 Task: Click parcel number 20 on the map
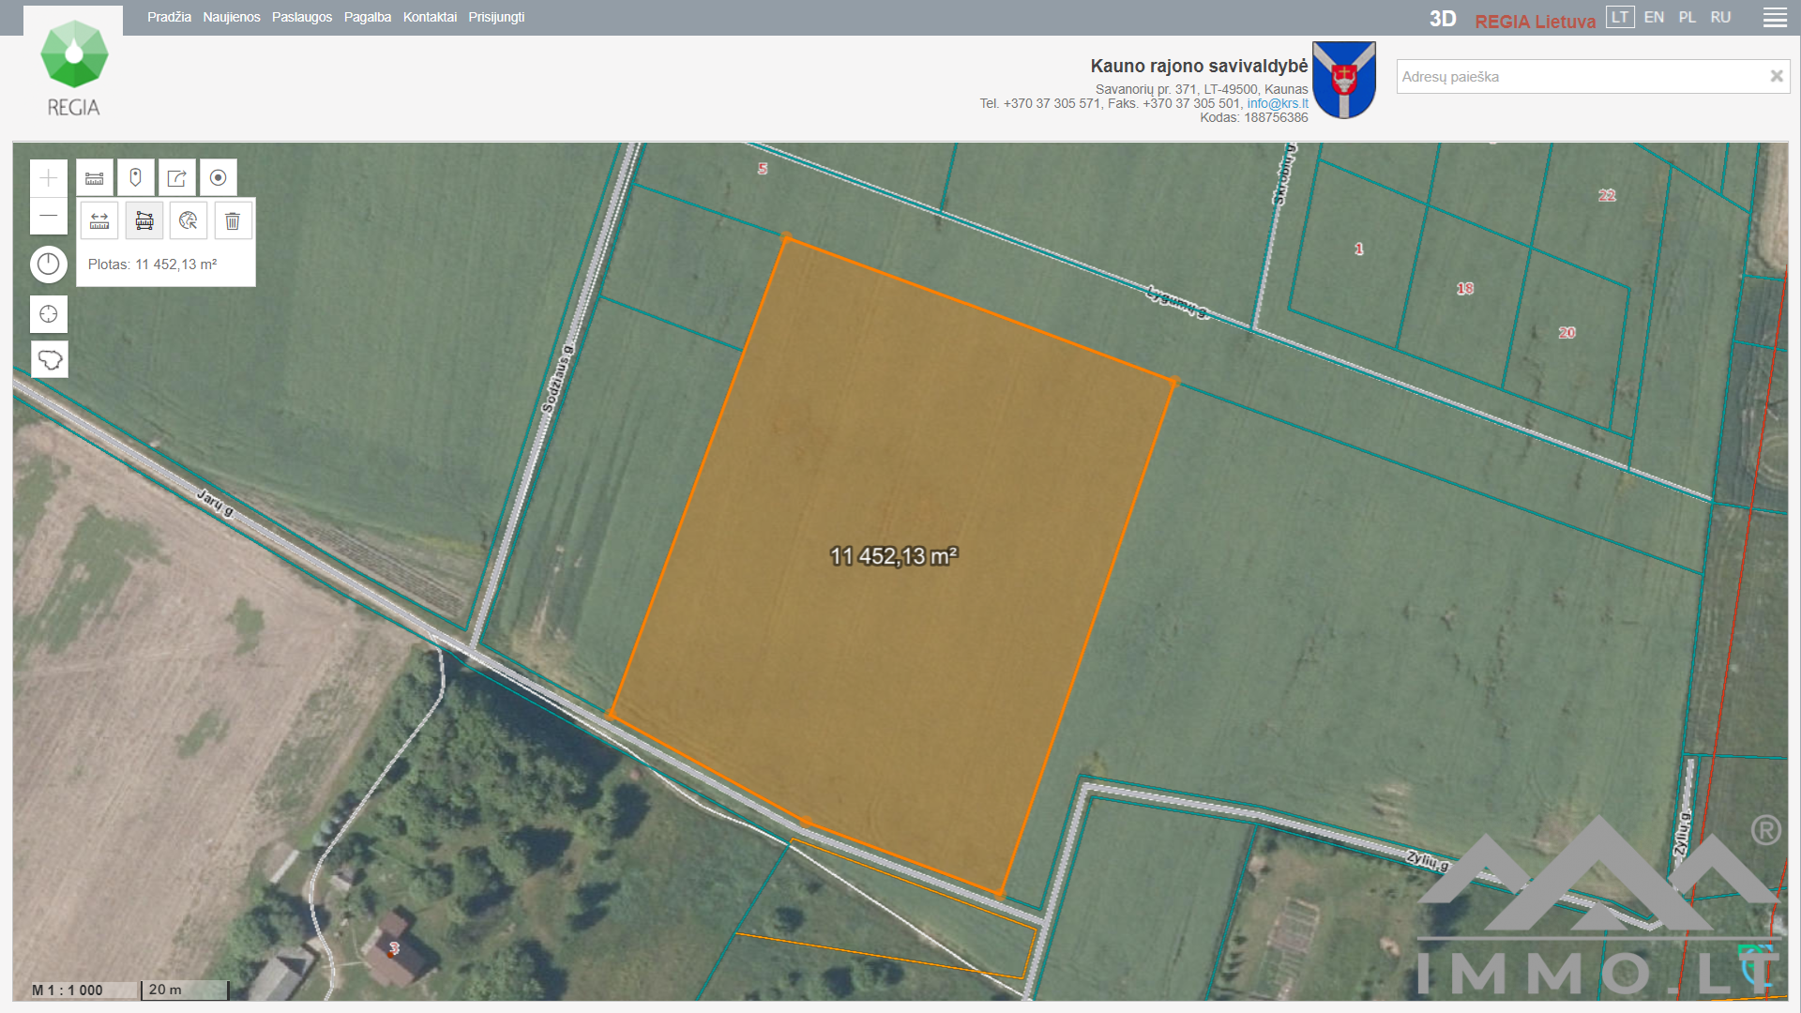pos(1566,332)
